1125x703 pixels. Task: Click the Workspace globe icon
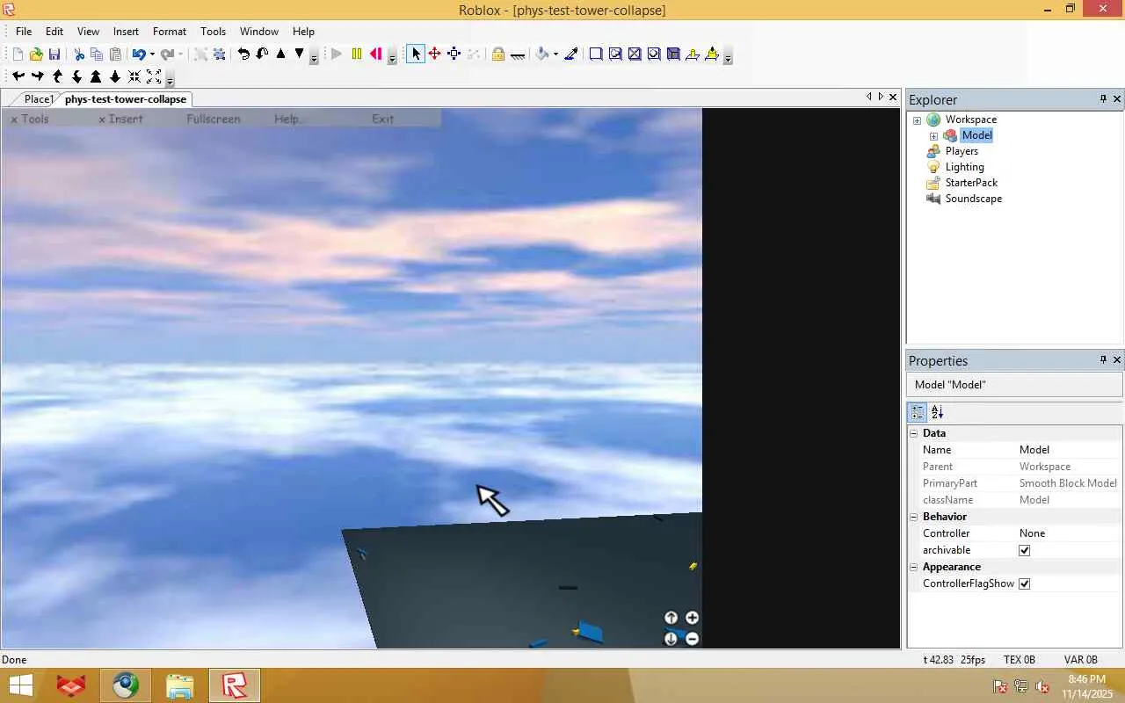tap(933, 120)
